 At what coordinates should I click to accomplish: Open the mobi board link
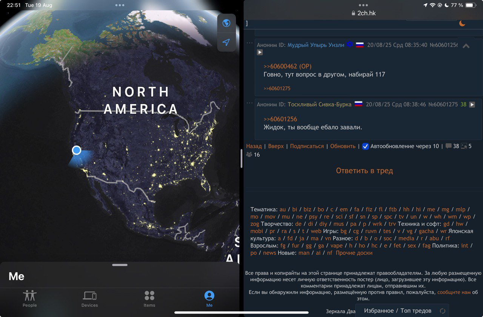click(257, 231)
